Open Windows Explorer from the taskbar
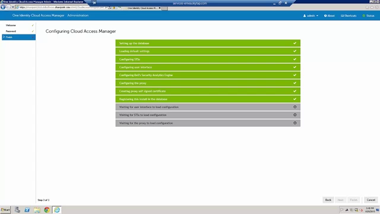 click(37, 210)
